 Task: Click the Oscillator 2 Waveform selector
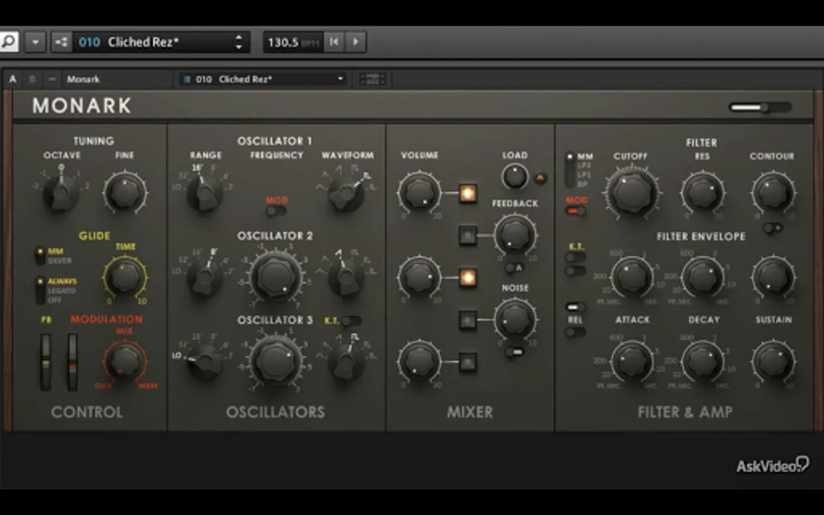[346, 277]
